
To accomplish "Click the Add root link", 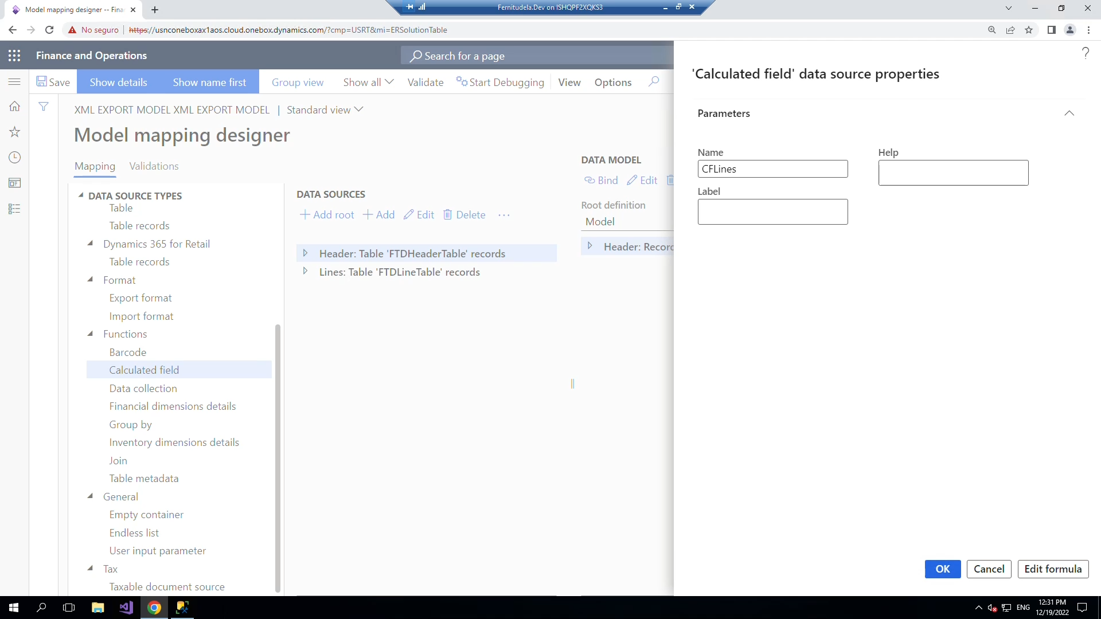I will (x=327, y=214).
